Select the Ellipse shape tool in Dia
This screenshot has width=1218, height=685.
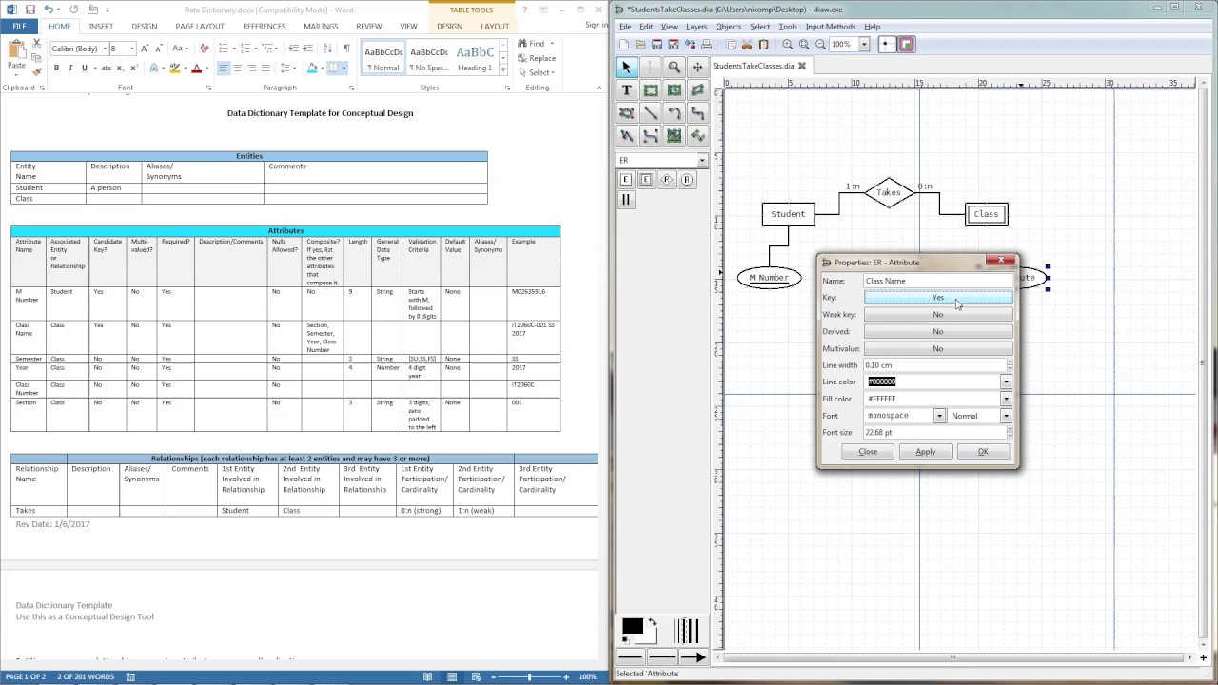point(674,90)
